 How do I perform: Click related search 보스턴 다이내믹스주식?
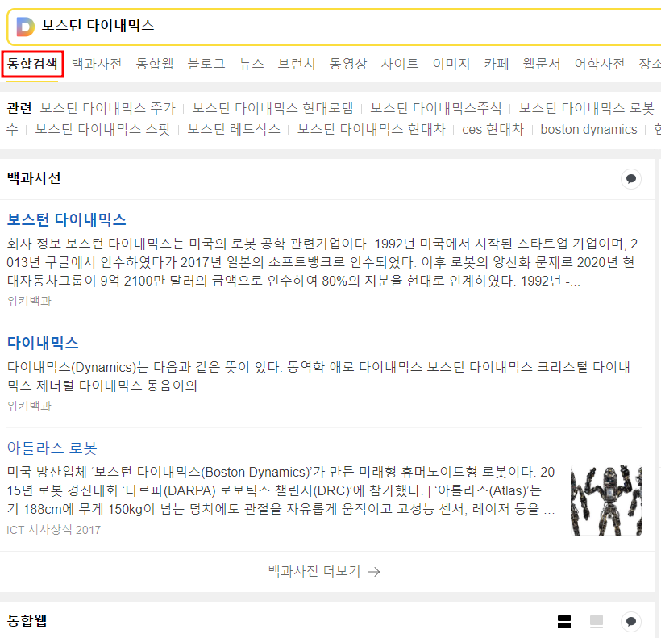pos(436,108)
